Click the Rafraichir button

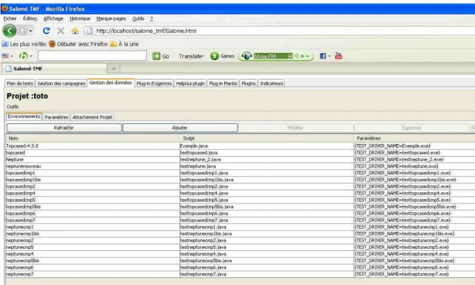tap(64, 128)
